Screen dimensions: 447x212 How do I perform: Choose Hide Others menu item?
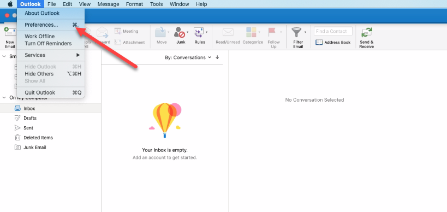51,74
